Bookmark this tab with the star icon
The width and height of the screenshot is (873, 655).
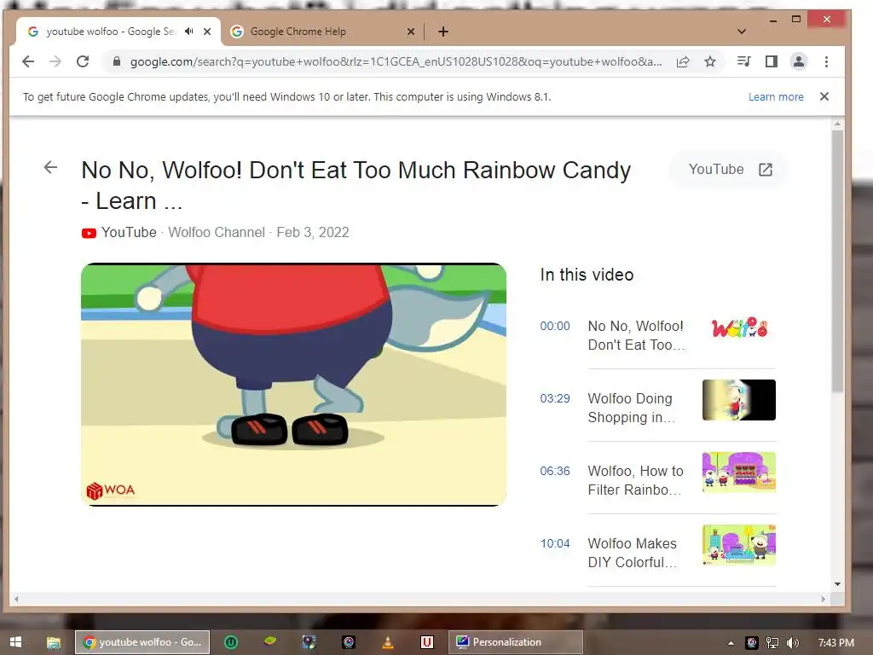tap(710, 61)
